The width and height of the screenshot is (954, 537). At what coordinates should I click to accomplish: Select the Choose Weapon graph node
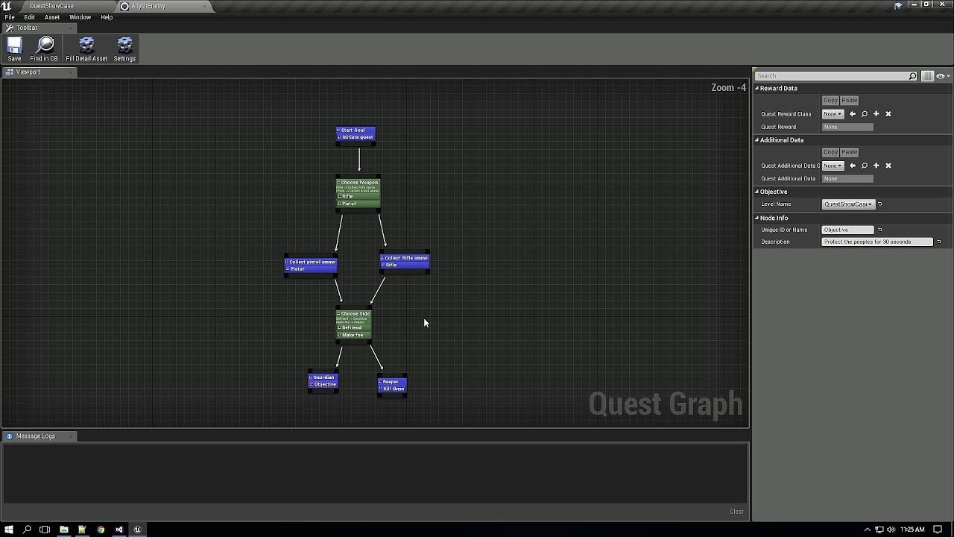click(358, 194)
